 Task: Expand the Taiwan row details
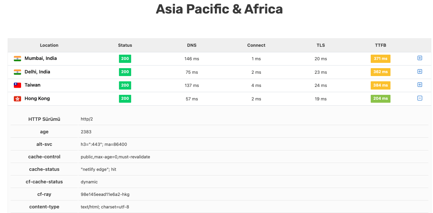click(x=420, y=85)
